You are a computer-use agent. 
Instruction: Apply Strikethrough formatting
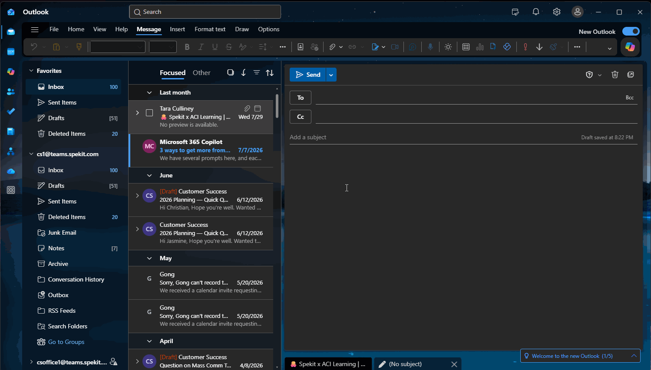228,47
